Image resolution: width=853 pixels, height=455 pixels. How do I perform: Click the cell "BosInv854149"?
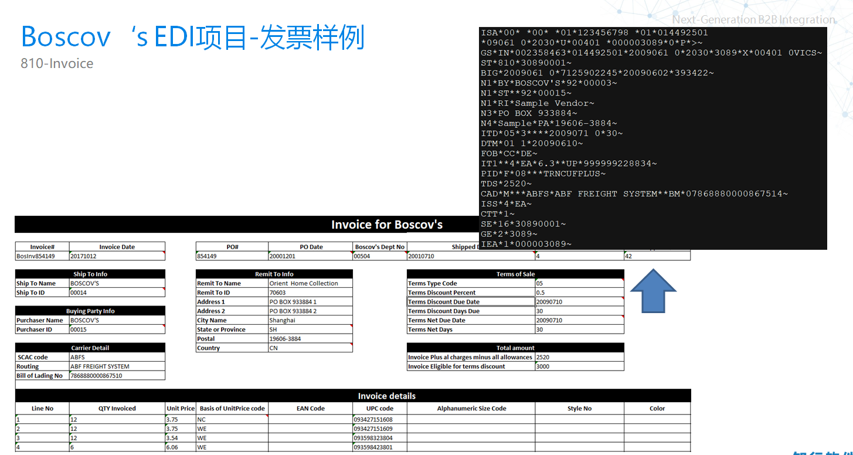tap(42, 256)
